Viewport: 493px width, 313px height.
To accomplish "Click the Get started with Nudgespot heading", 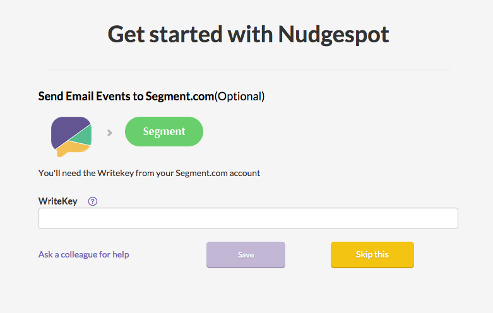I will click(248, 33).
